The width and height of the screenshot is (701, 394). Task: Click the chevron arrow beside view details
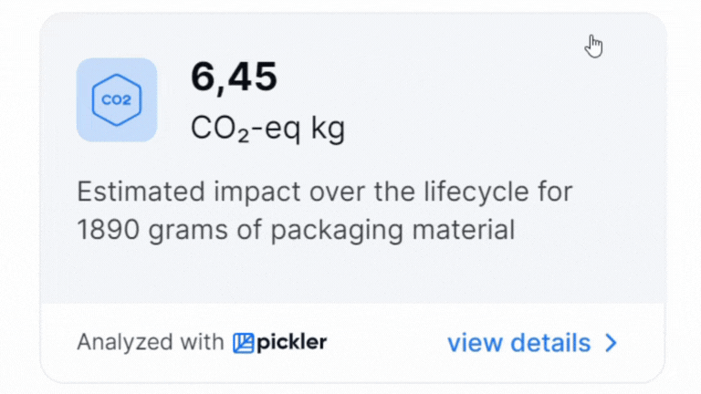click(611, 343)
